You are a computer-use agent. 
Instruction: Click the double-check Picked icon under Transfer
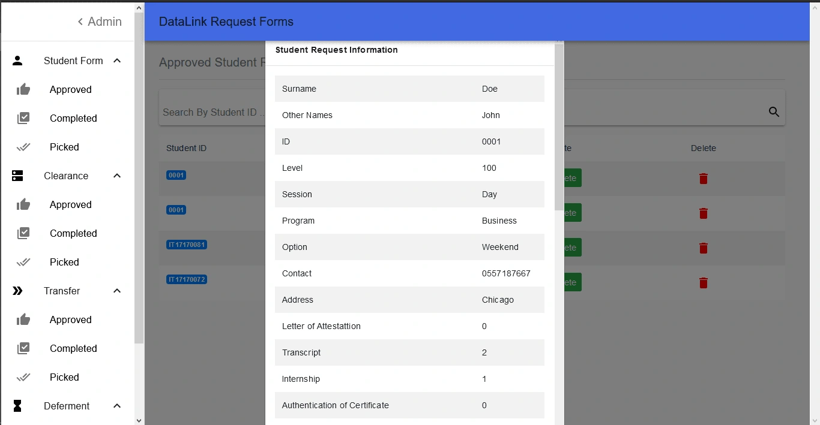click(x=23, y=377)
